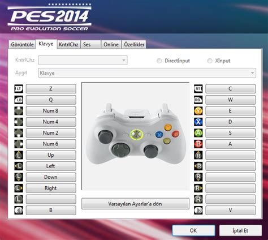The height and width of the screenshot is (240, 268).
Task: Change the A button binding S
Action: 231,133
